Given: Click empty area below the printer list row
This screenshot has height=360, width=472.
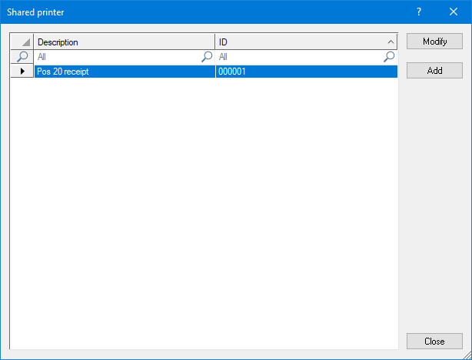Looking at the screenshot, I should click(204, 208).
